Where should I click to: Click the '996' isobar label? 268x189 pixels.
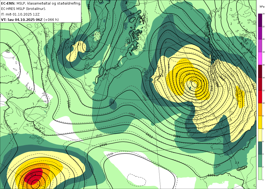[x=147, y=94]
